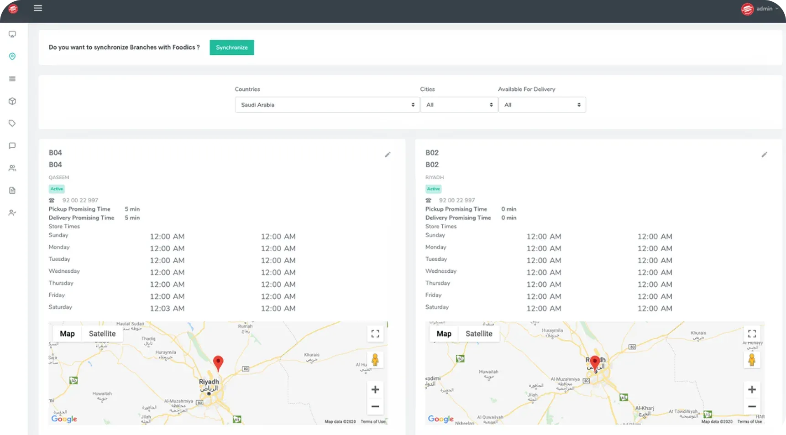Open the Countries dropdown showing Saudi Arabia
The height and width of the screenshot is (435, 786).
click(x=327, y=105)
